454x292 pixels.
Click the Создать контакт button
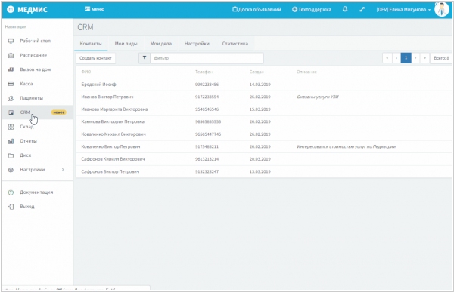(x=95, y=58)
